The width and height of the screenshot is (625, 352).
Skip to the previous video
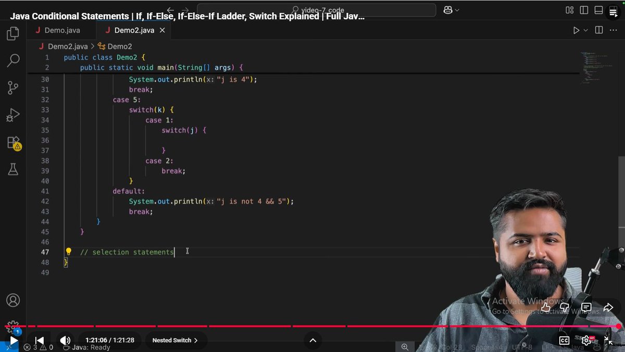coord(39,341)
